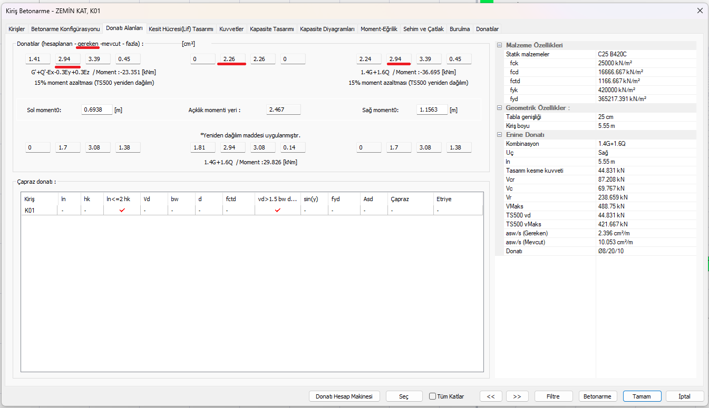Click the top-left 1.41 value field

coord(38,59)
